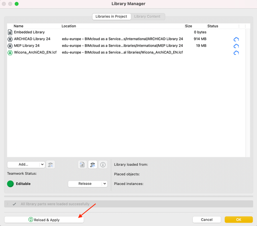Switch to the Library Content tab
Image resolution: width=257 pixels, height=226 pixels.
click(147, 16)
